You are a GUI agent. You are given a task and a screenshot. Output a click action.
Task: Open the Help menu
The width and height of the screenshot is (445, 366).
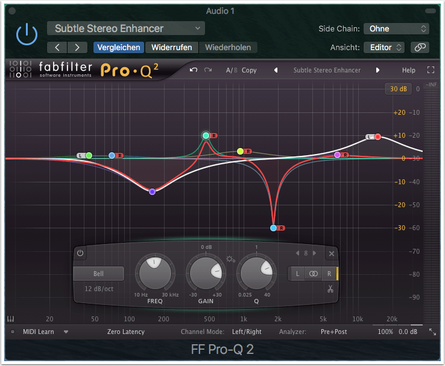coord(408,70)
